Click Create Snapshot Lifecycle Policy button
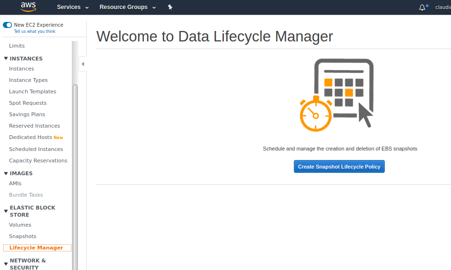Viewport: 451px width, 270px height. pyautogui.click(x=339, y=167)
